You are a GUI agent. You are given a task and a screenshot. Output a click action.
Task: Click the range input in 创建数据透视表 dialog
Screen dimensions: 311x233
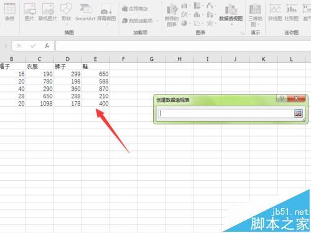coord(226,114)
